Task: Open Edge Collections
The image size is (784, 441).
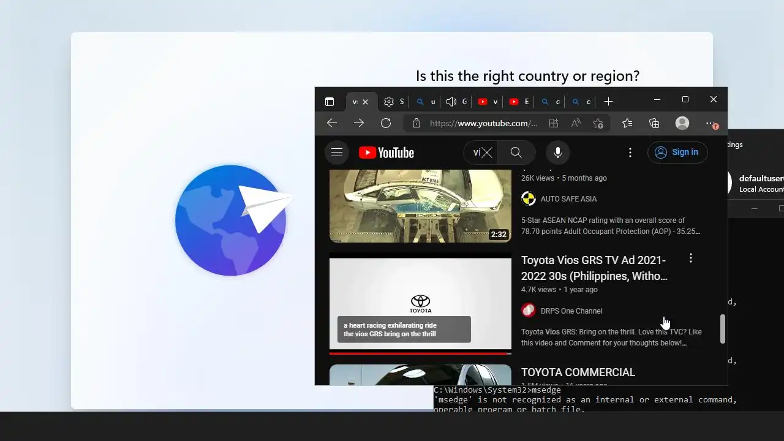Action: pos(654,123)
